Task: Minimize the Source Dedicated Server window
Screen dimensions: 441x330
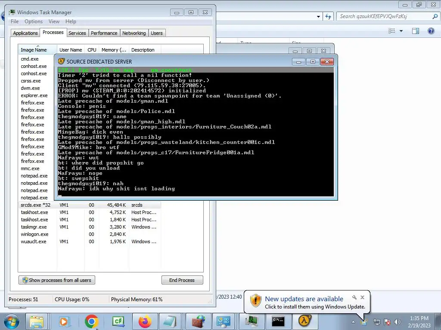Action: click(x=299, y=62)
